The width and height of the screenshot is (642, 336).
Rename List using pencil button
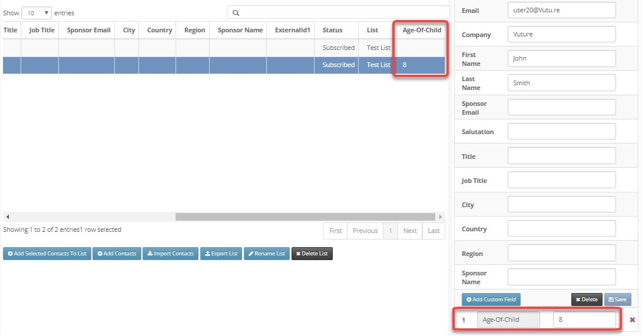267,254
